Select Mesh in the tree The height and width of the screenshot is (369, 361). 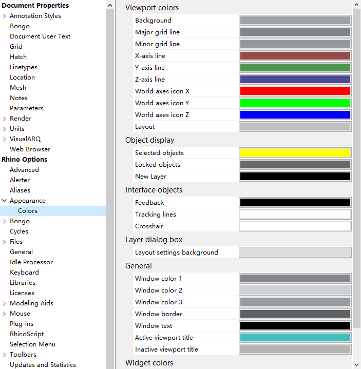(18, 88)
